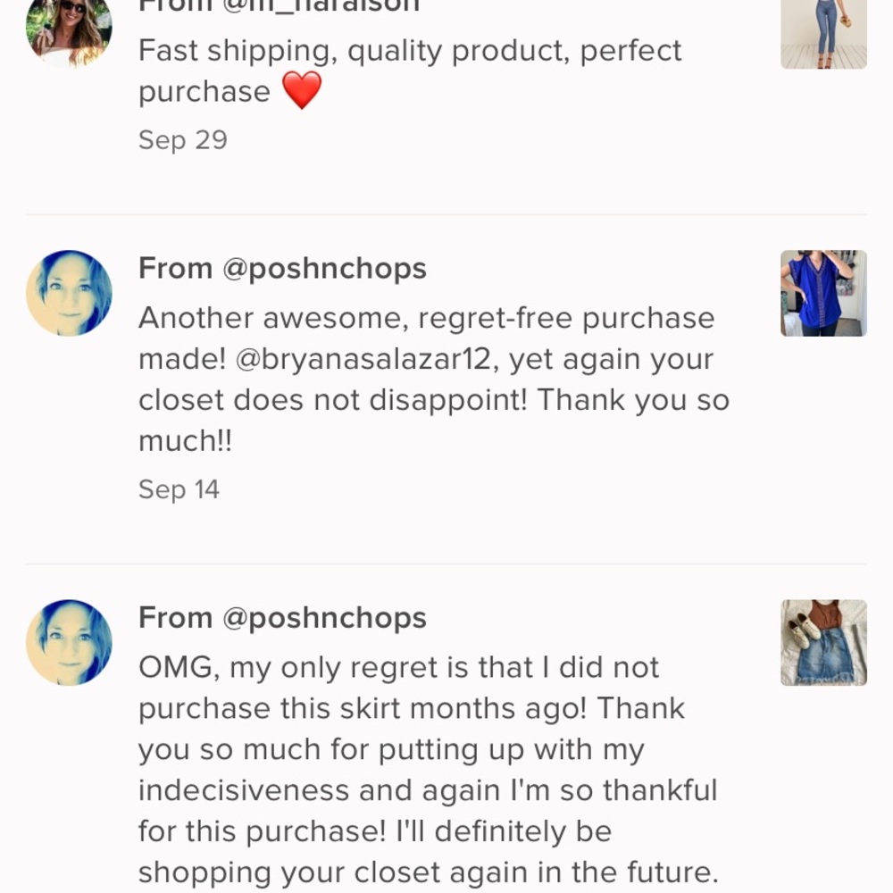Tap '@poshnchops' username above the 'Another awesome' note

324,268
